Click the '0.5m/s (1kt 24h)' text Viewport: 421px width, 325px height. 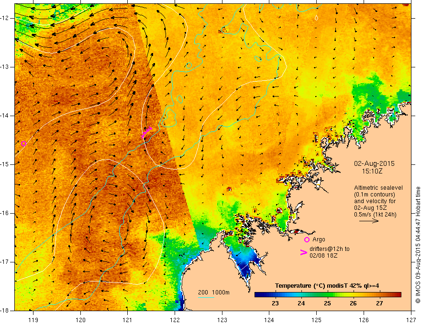coord(375,215)
